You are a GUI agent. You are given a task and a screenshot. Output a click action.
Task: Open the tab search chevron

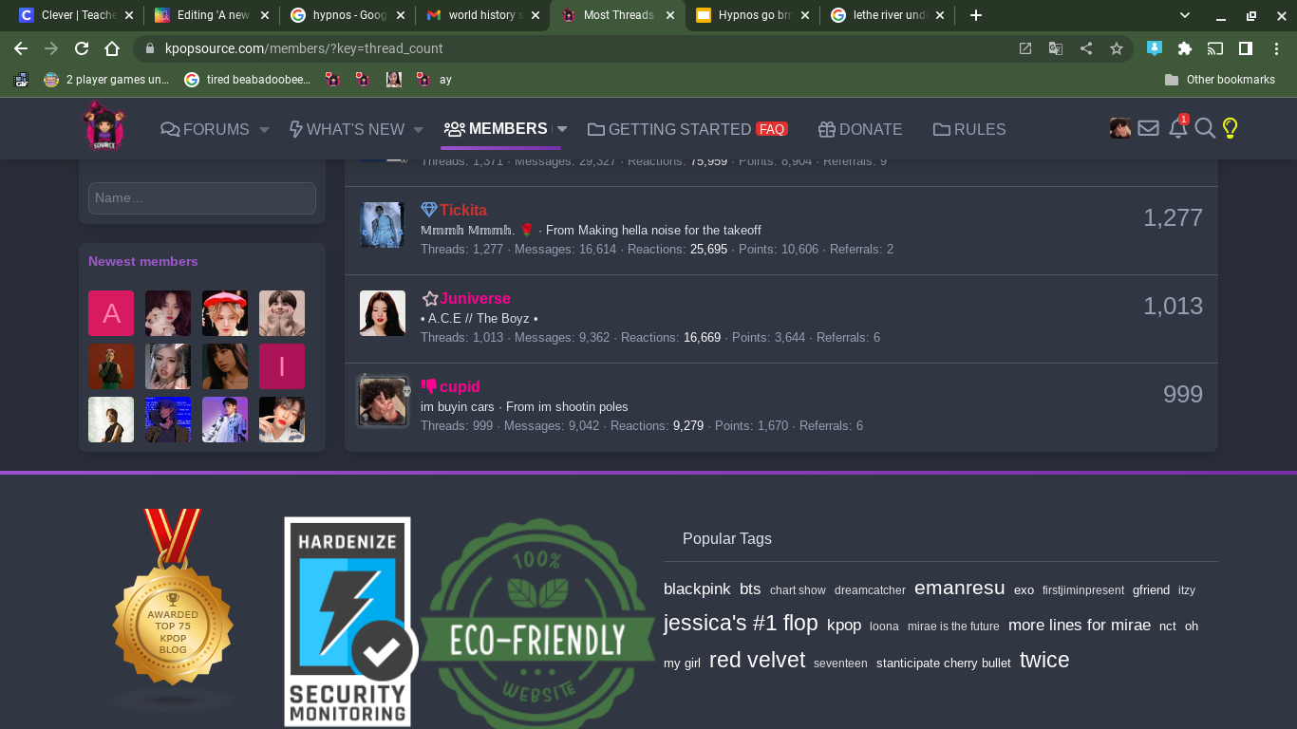(x=1185, y=15)
